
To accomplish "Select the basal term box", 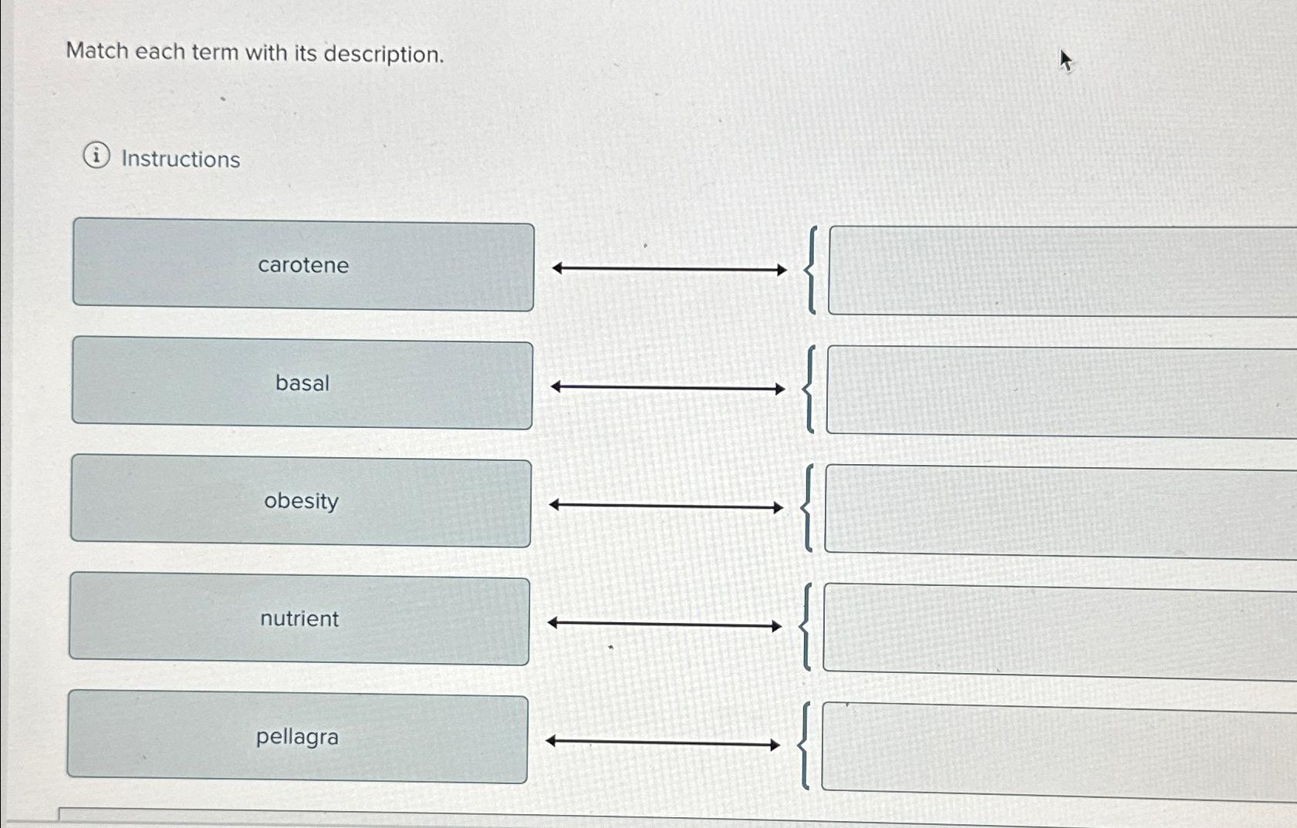I will [302, 383].
